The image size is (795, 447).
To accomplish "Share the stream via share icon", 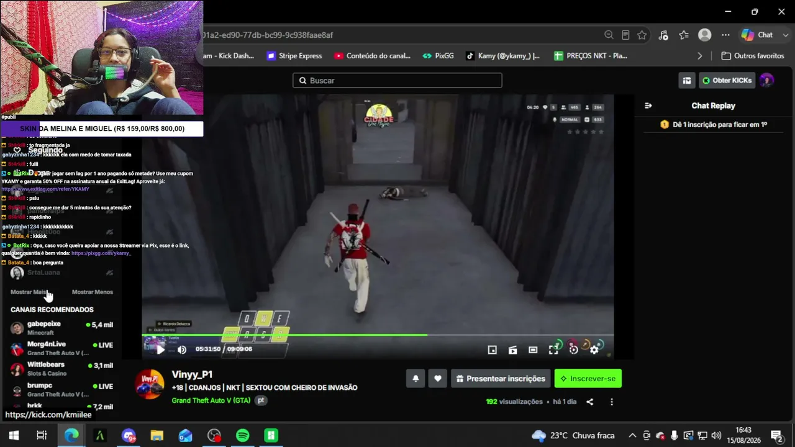I will click(589, 402).
